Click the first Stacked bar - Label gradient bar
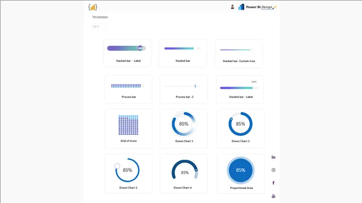Image resolution: width=362 pixels, height=203 pixels. [x=126, y=48]
